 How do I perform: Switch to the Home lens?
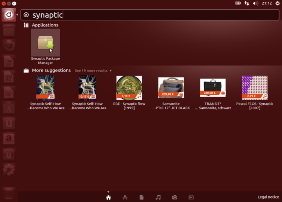tap(109, 197)
